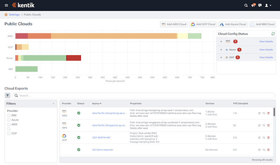Open the announcements megaphone notifications

point(253,5)
